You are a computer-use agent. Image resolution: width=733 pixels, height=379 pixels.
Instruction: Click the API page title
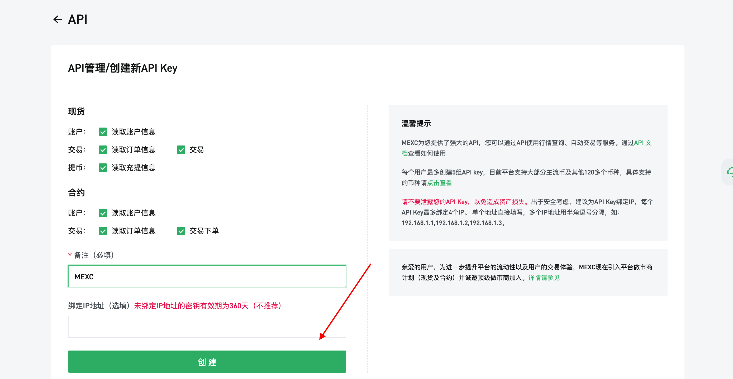click(78, 19)
